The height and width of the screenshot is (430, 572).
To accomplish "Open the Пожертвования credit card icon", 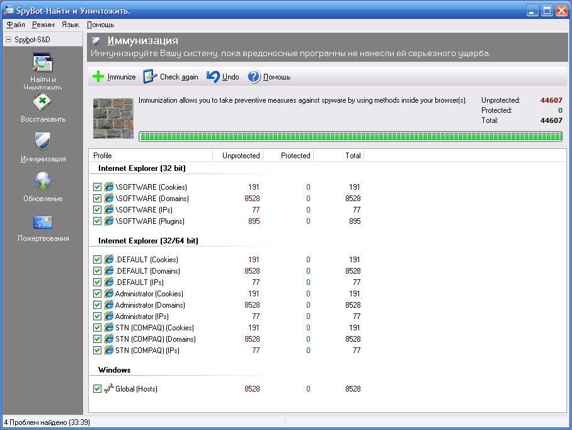I will click(x=43, y=222).
